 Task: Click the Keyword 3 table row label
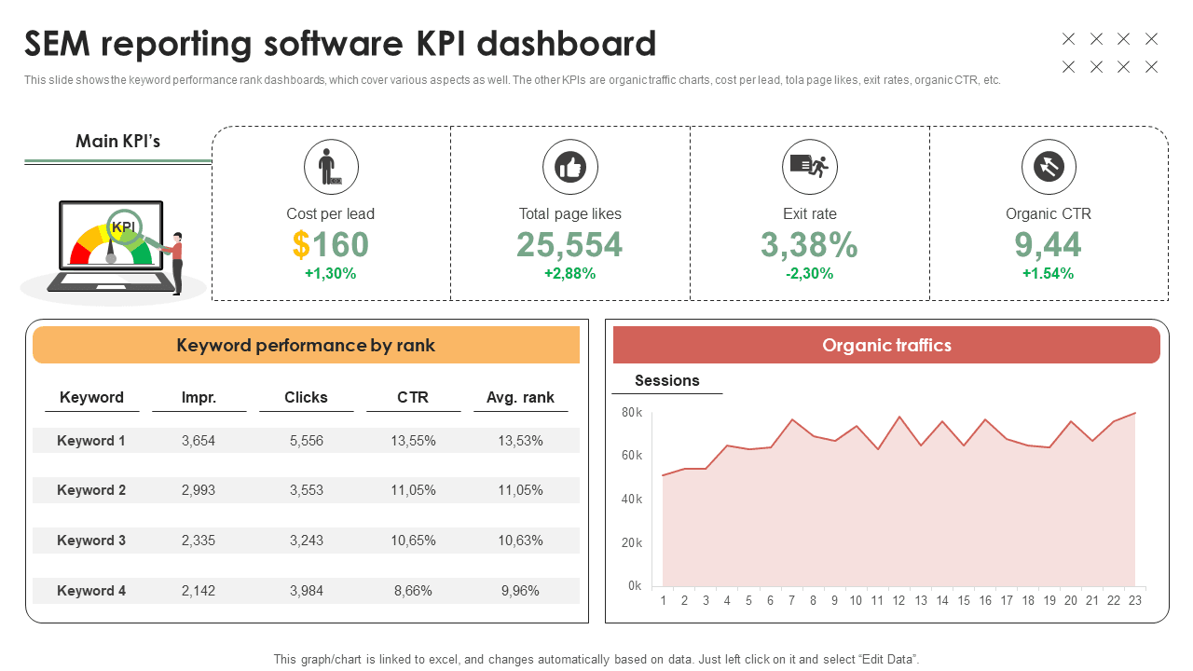click(x=91, y=541)
